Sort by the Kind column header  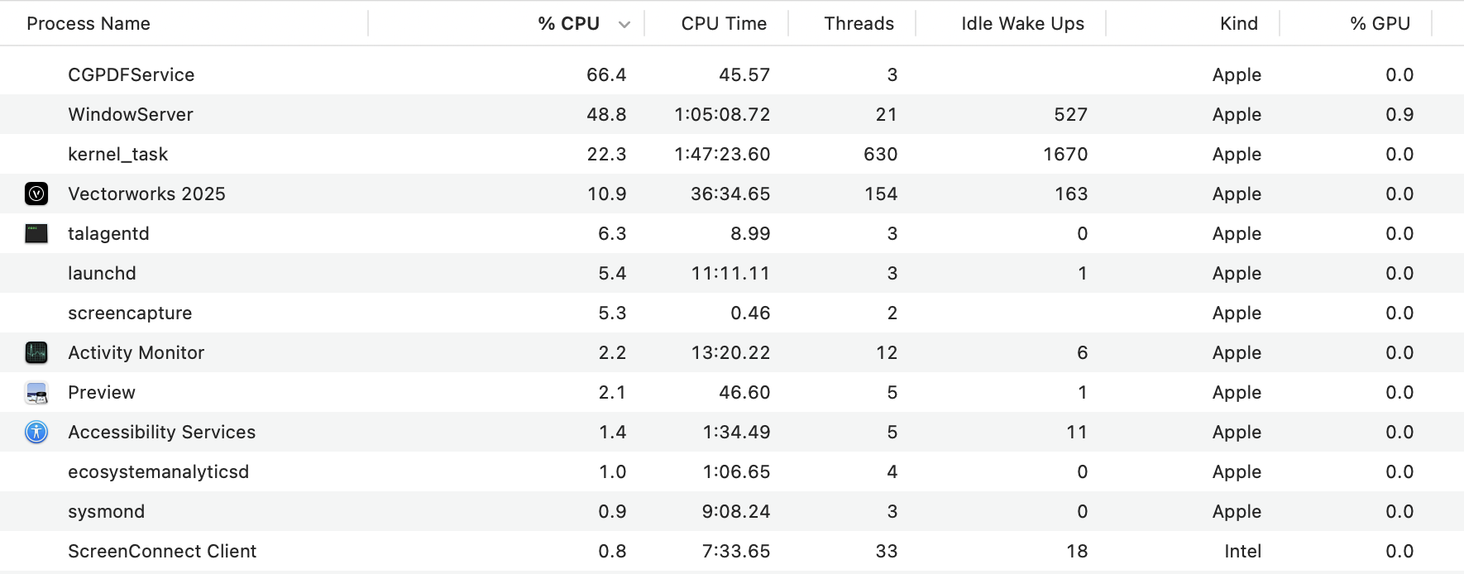pyautogui.click(x=1238, y=23)
